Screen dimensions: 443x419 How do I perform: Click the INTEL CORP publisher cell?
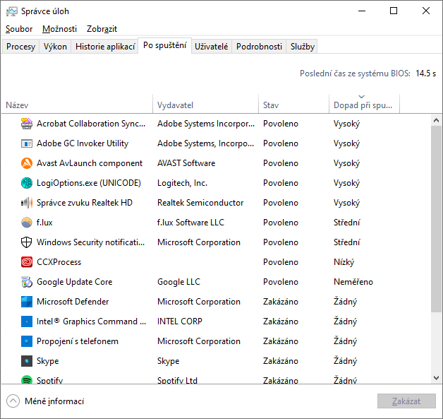pyautogui.click(x=180, y=321)
